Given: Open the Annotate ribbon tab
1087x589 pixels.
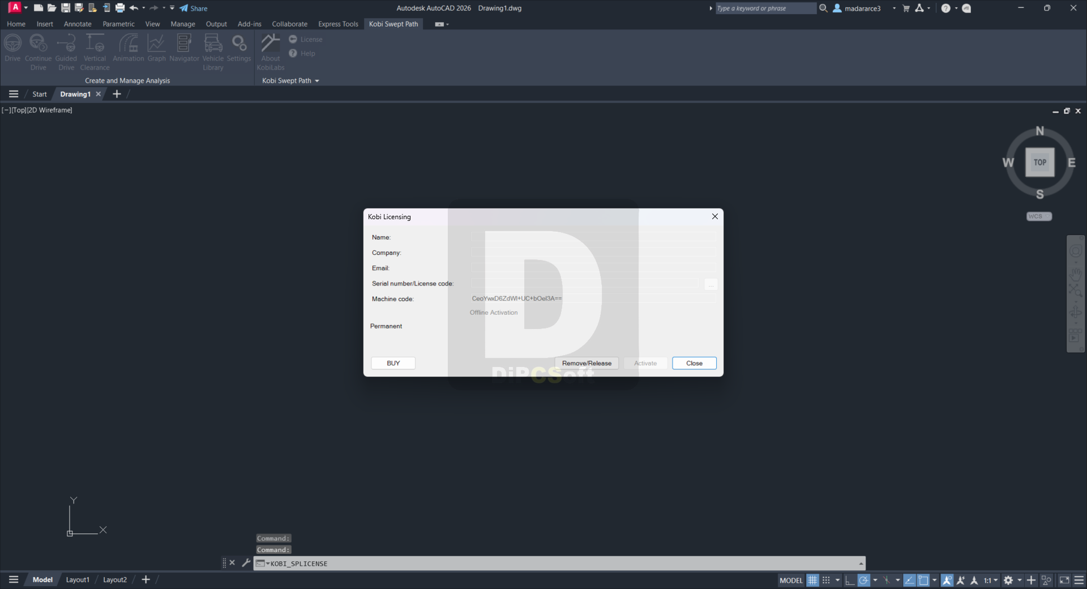Looking at the screenshot, I should 78,24.
